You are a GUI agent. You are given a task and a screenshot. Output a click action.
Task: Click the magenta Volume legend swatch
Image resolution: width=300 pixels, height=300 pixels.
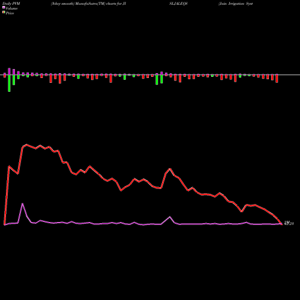(x=4, y=7)
